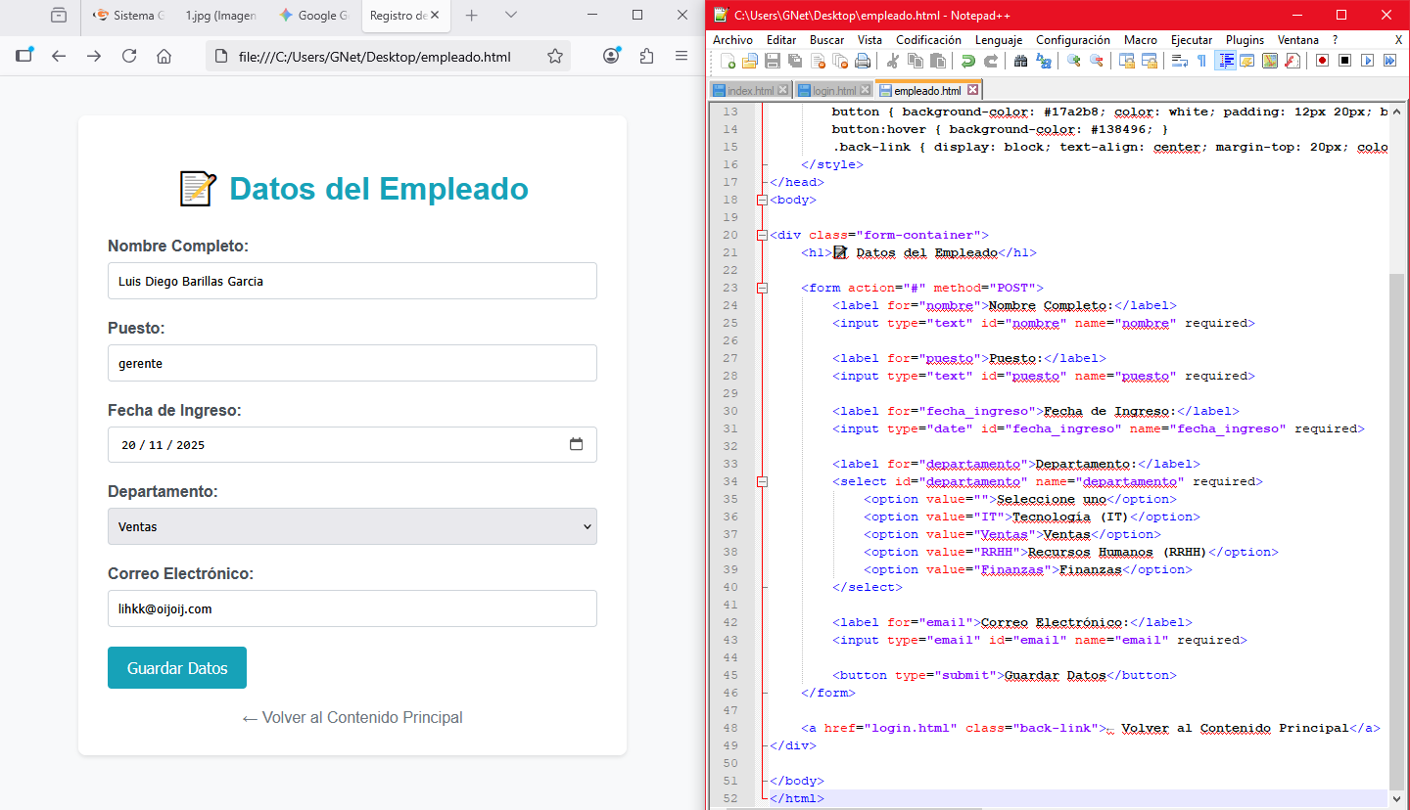Image resolution: width=1410 pixels, height=810 pixels.
Task: Click the Print icon in Notepad++
Action: click(862, 61)
